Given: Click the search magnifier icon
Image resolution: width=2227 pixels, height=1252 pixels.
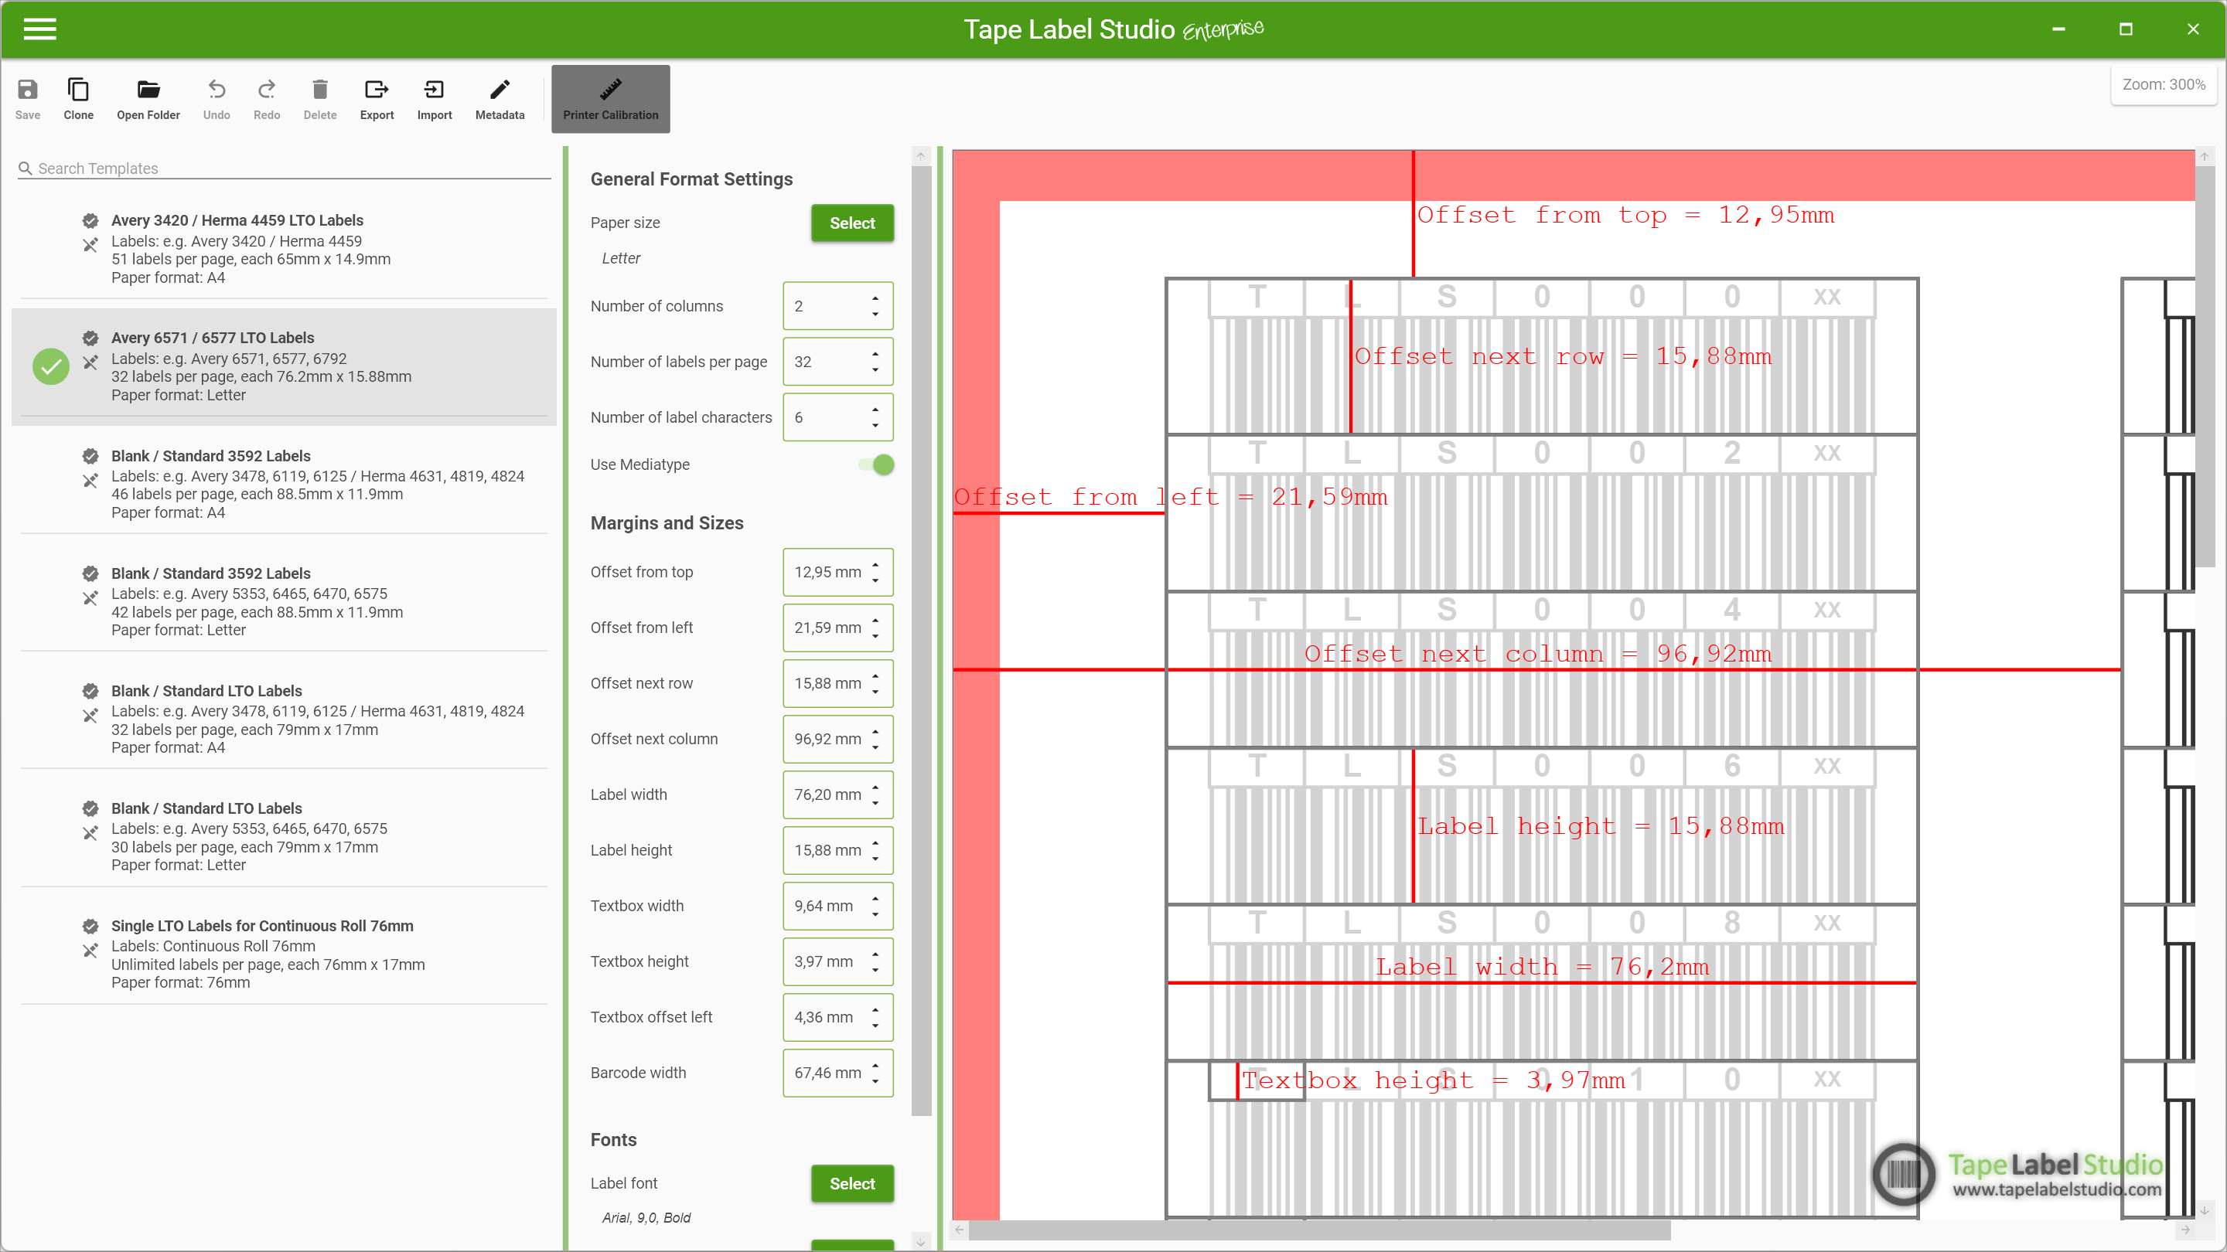Looking at the screenshot, I should (x=26, y=168).
